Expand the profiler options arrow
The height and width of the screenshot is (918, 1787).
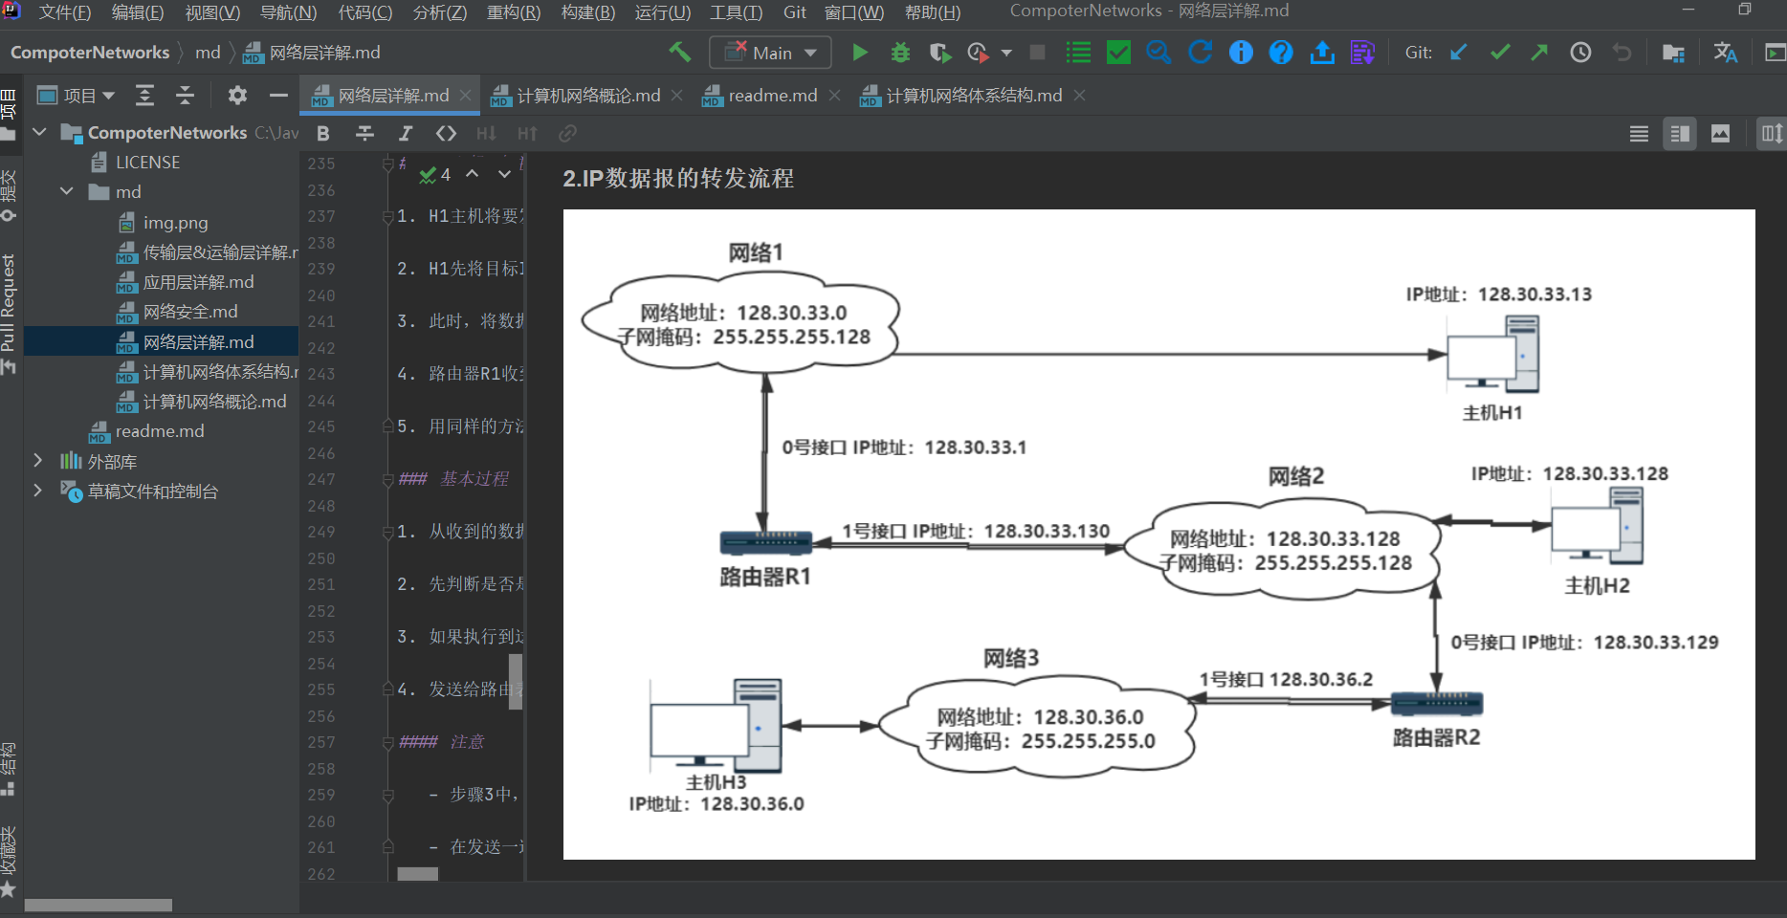pos(1006,53)
